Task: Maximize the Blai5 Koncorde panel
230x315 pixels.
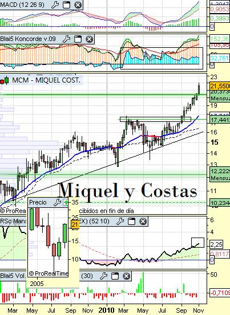Action: point(78,39)
